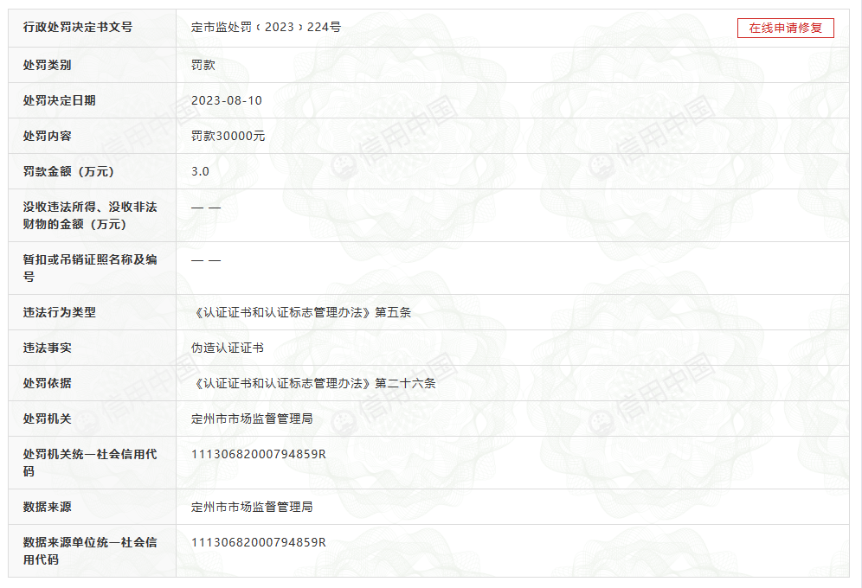The image size is (862, 588).
Task: Select the 行政处罚决定书文号 label
Action: (x=78, y=27)
